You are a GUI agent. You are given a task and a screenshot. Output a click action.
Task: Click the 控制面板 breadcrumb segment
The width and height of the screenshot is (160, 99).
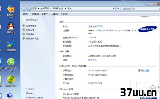click(45, 9)
